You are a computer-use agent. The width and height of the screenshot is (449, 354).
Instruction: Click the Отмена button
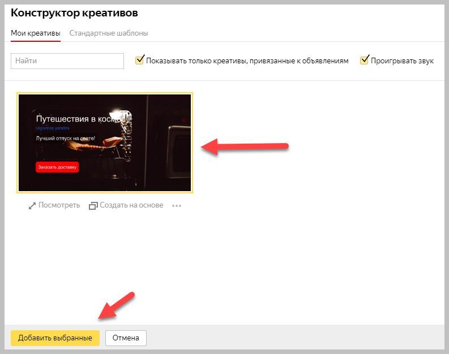click(126, 338)
